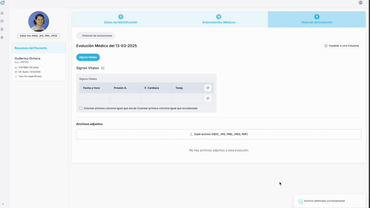
Task: Open color palette for table header row
Action: coord(208,88)
